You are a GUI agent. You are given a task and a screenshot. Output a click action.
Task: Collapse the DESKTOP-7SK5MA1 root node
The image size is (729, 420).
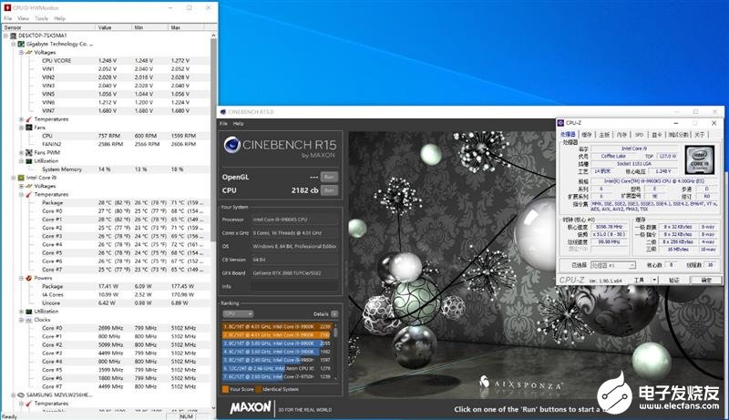point(5,36)
